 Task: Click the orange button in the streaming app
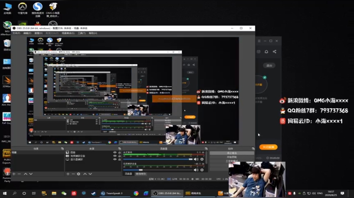[268, 147]
